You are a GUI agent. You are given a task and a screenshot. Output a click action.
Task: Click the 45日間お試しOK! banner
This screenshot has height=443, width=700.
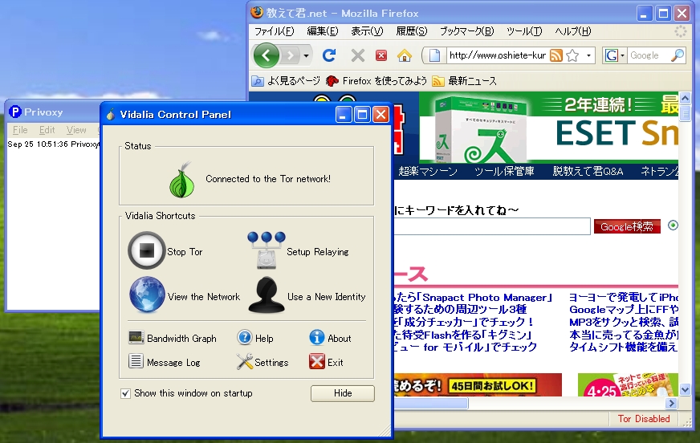click(478, 385)
